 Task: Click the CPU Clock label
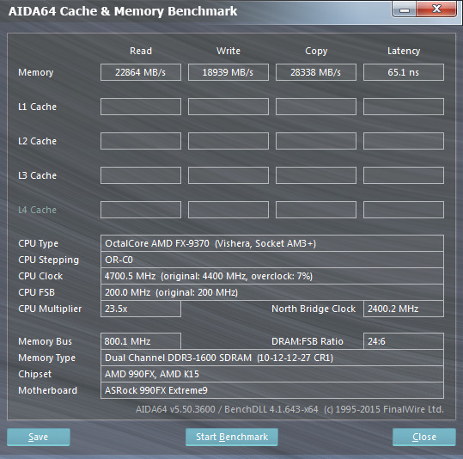tap(40, 276)
